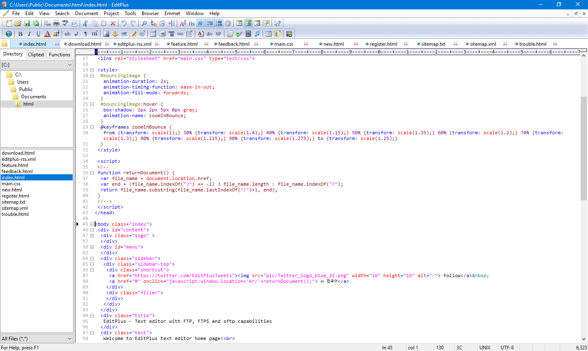
Task: Switch to the Functions panel
Action: 59,54
